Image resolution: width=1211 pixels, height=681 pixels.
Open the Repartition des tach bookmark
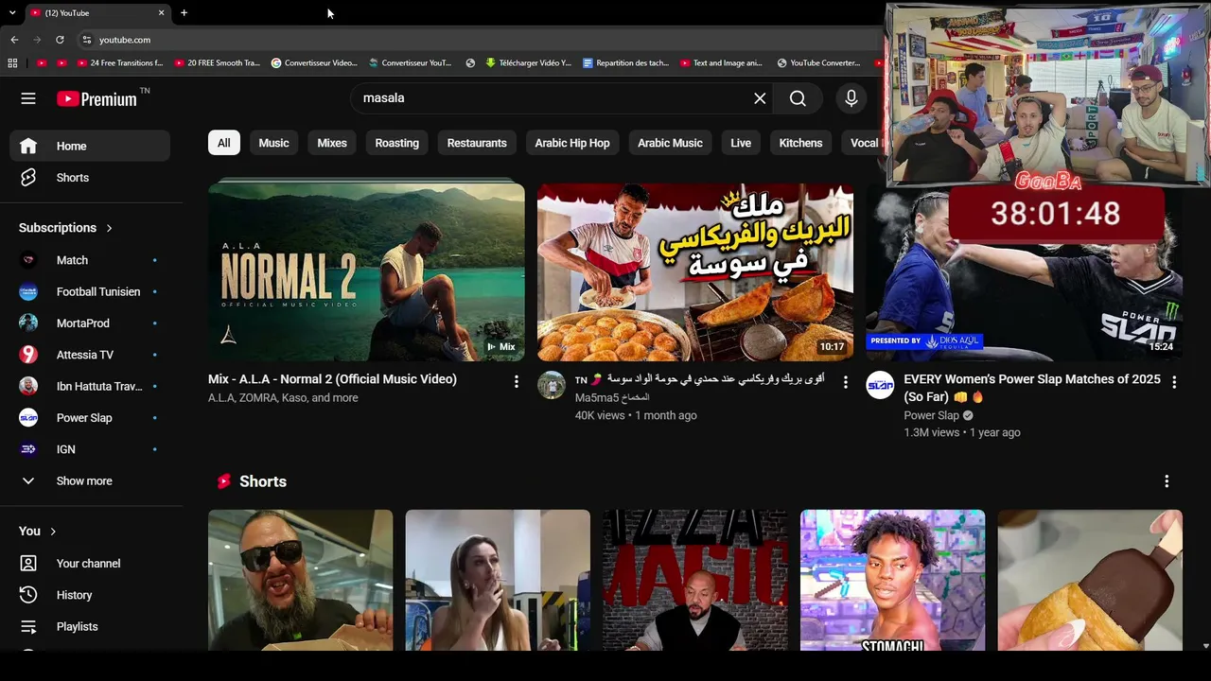tap(626, 63)
